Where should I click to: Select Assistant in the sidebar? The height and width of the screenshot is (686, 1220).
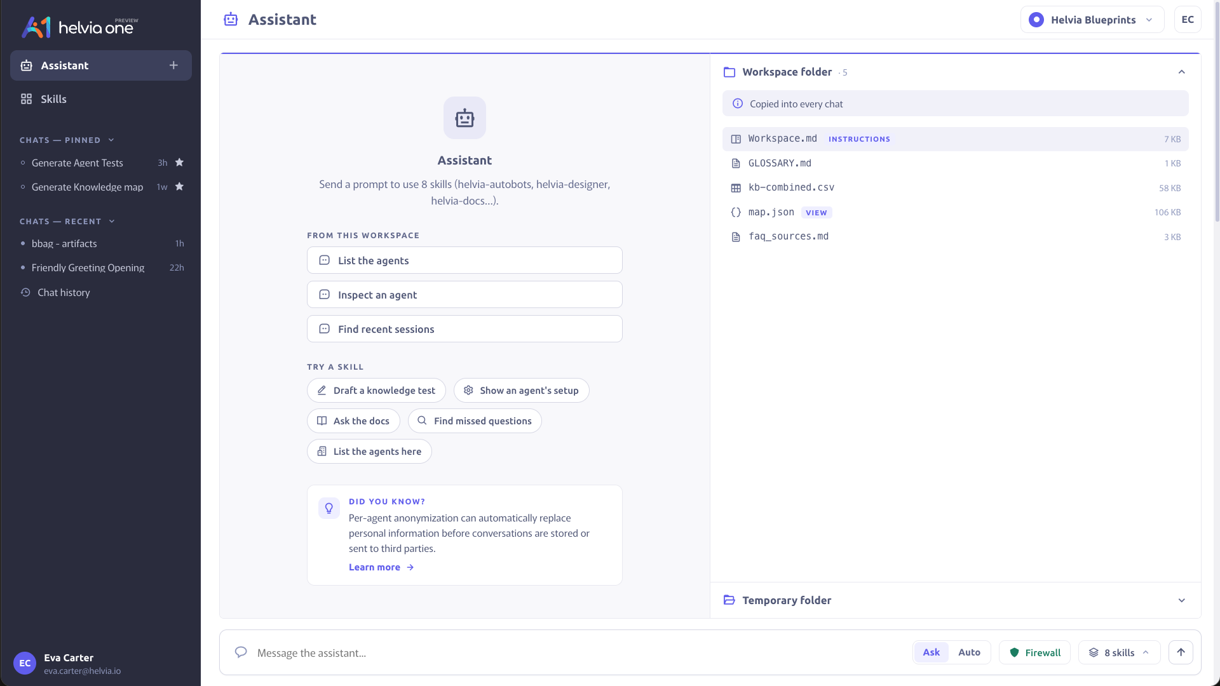pos(101,65)
